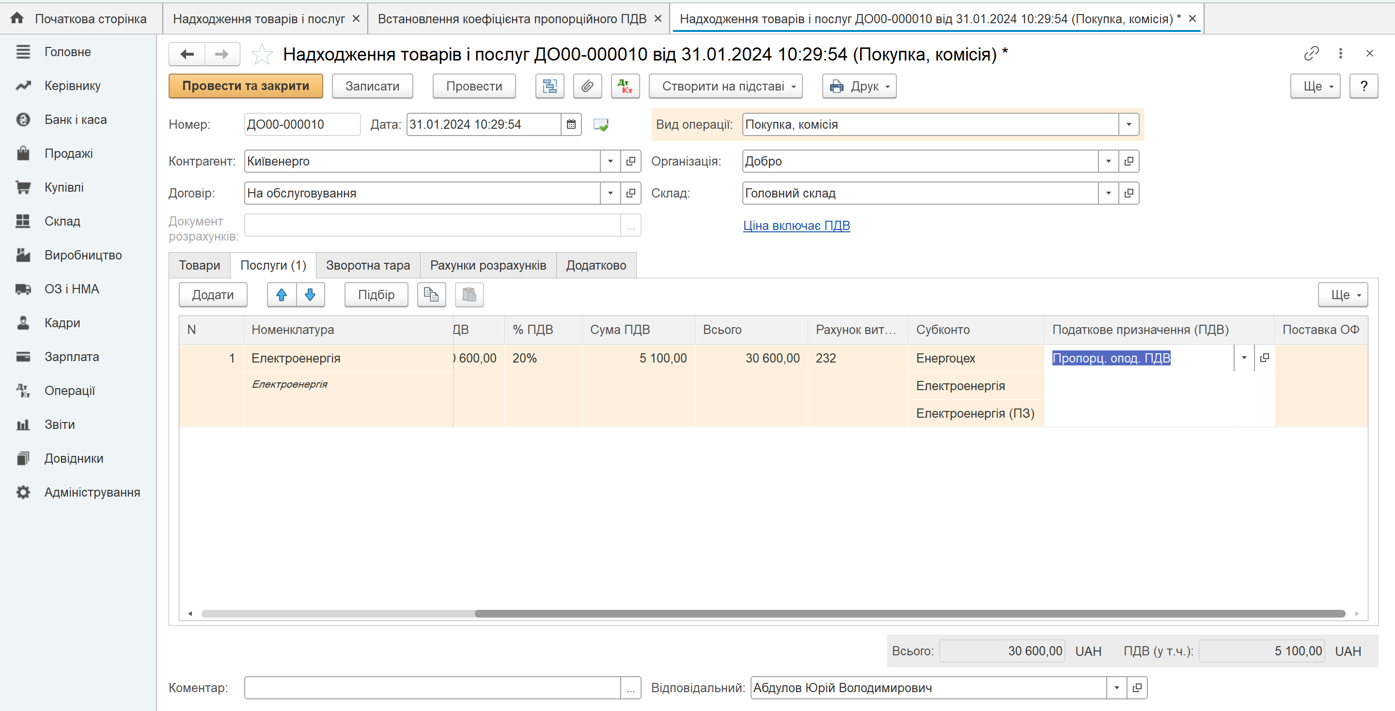Show document postings Дт/Кт icon
Viewport: 1395px width, 711px height.
click(626, 86)
